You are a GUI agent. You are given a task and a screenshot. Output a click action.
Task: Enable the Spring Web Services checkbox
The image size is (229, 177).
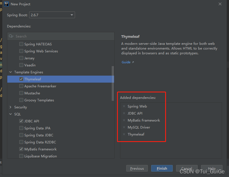(x=21, y=51)
